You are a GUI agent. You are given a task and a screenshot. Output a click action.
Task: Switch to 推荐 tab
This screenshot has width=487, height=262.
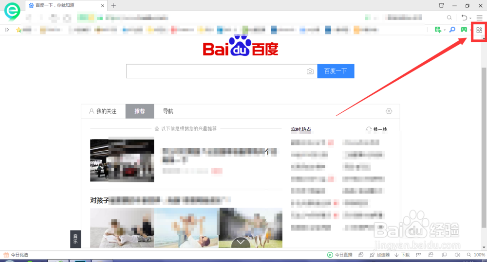[140, 111]
